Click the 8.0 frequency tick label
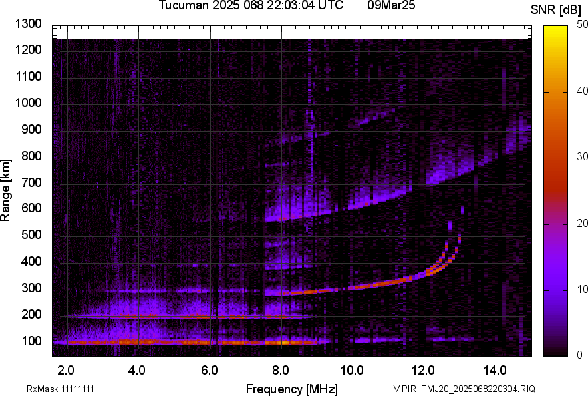 tap(281, 369)
